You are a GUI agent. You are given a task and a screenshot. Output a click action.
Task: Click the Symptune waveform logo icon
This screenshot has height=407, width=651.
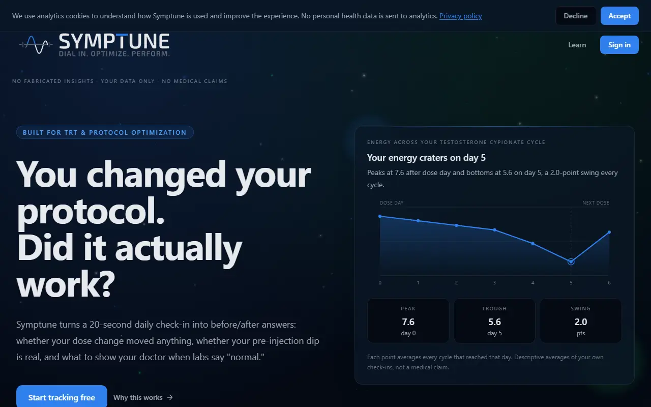click(36, 44)
